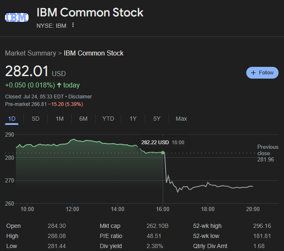284x251 pixels.
Task: Click the High value 288.08
Action: [57, 236]
